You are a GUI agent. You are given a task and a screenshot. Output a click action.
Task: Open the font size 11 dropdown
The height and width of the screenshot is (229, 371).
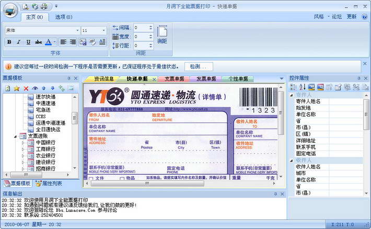coord(103,30)
